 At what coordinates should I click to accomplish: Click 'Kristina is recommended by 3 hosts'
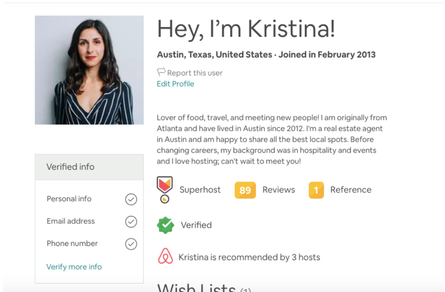coord(249,257)
